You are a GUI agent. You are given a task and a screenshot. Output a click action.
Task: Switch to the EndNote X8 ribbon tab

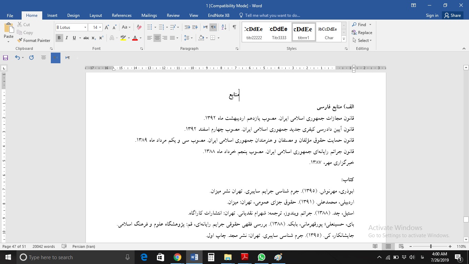pyautogui.click(x=219, y=15)
